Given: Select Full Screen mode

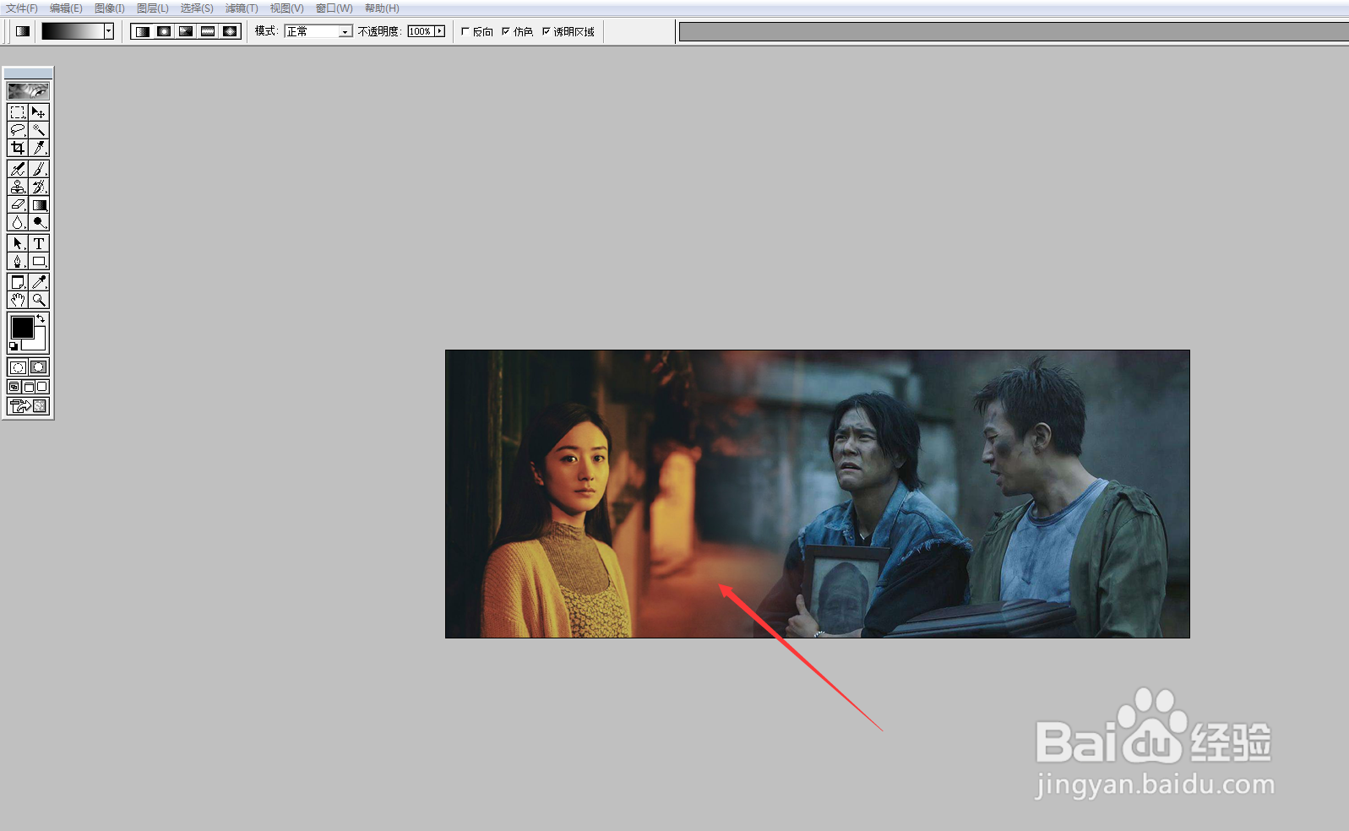Looking at the screenshot, I should [41, 387].
